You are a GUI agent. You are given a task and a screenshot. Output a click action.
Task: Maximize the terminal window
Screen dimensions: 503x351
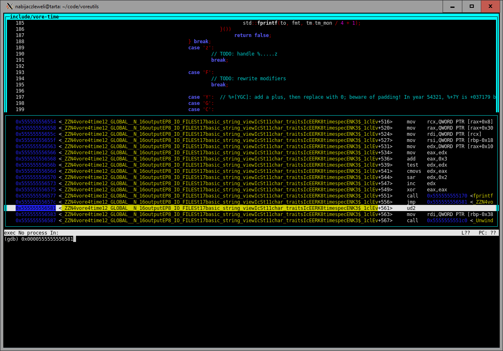[471, 6]
